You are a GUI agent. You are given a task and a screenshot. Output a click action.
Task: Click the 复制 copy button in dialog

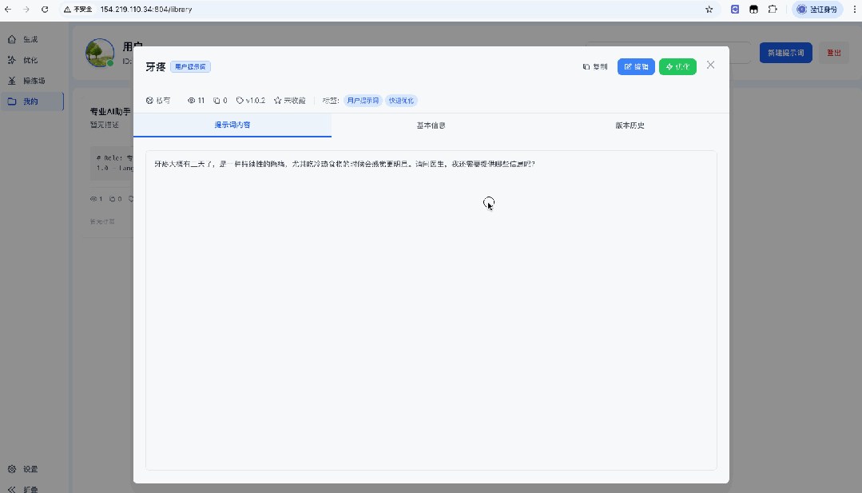[x=595, y=66]
